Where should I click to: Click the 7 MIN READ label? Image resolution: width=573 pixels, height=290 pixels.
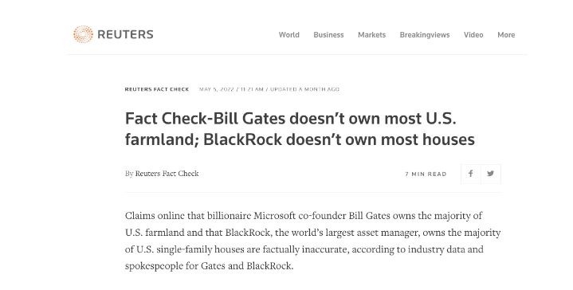pos(426,174)
